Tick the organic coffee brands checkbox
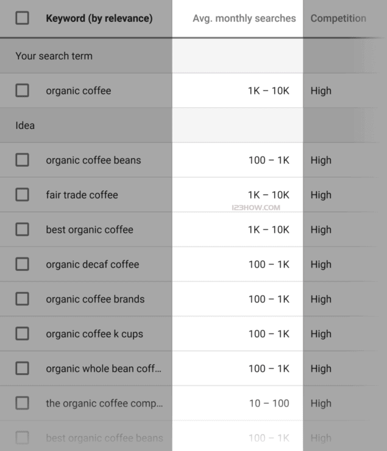The image size is (387, 451). (22, 299)
